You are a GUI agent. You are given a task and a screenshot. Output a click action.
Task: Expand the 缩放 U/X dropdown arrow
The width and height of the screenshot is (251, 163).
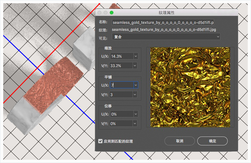point(136,56)
